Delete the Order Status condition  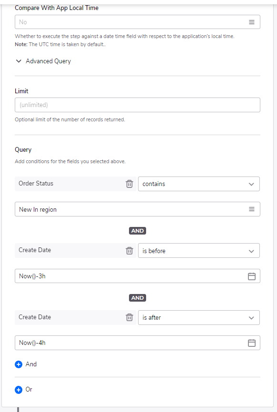(129, 184)
